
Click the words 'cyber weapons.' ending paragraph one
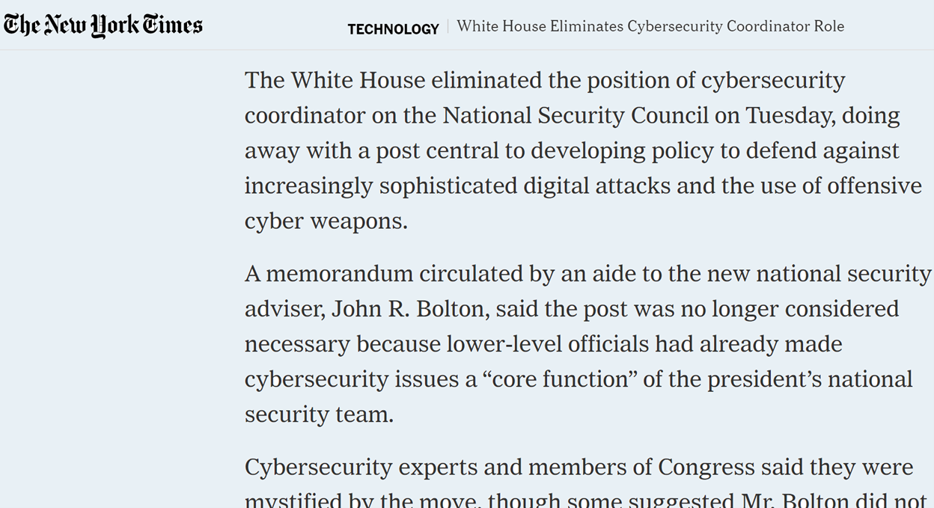click(x=326, y=221)
